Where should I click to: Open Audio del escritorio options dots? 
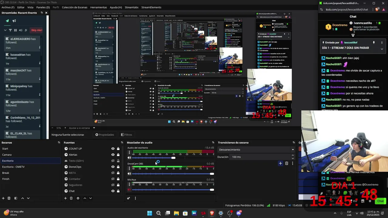coord(129,152)
